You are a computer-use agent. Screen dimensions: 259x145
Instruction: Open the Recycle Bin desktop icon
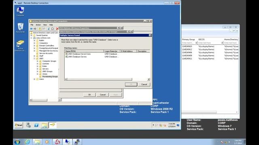coord(20,28)
